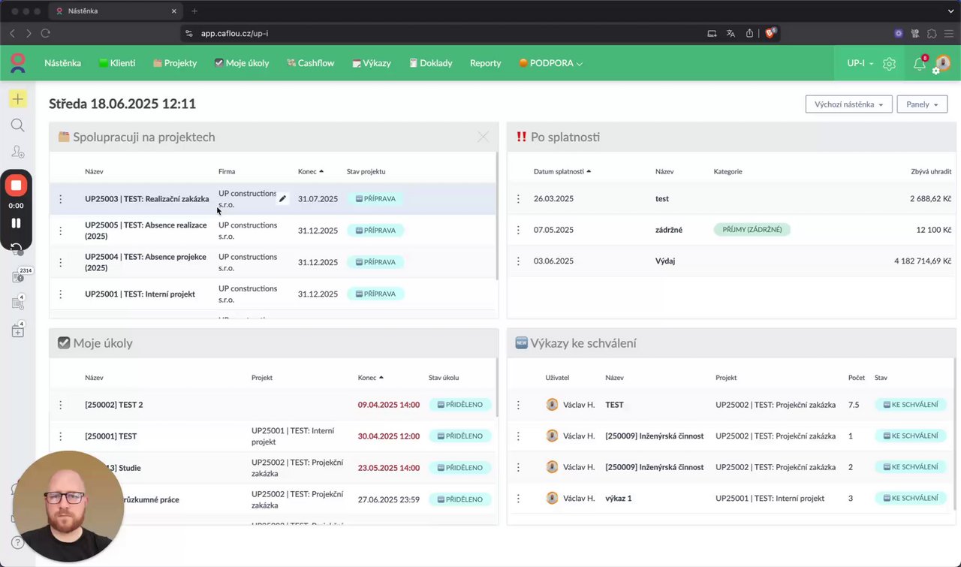Viewport: 961px width, 567px height.
Task: Expand the Výchozí nástěnka dropdown
Action: pos(848,104)
